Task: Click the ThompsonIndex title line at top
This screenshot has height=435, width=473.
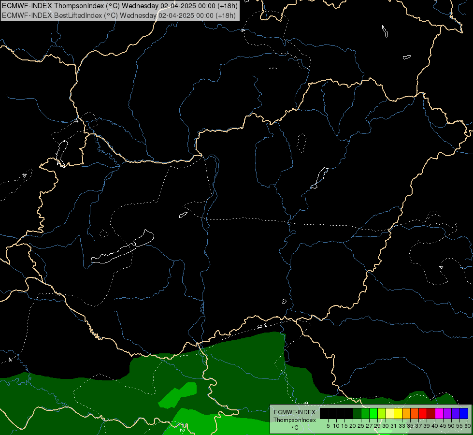Action: [x=120, y=6]
